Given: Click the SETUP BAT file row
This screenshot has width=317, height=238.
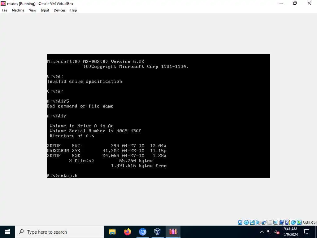Looking at the screenshot, I should click(106, 146).
